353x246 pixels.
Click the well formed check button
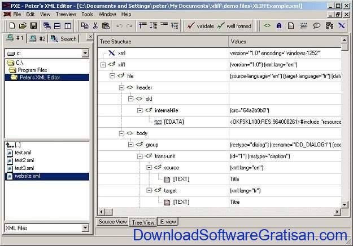pos(234,26)
